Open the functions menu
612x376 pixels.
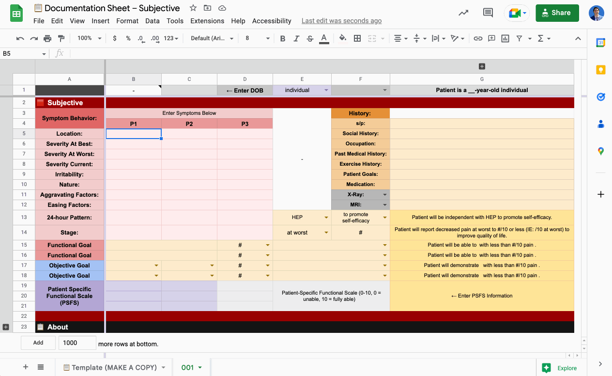pos(544,38)
